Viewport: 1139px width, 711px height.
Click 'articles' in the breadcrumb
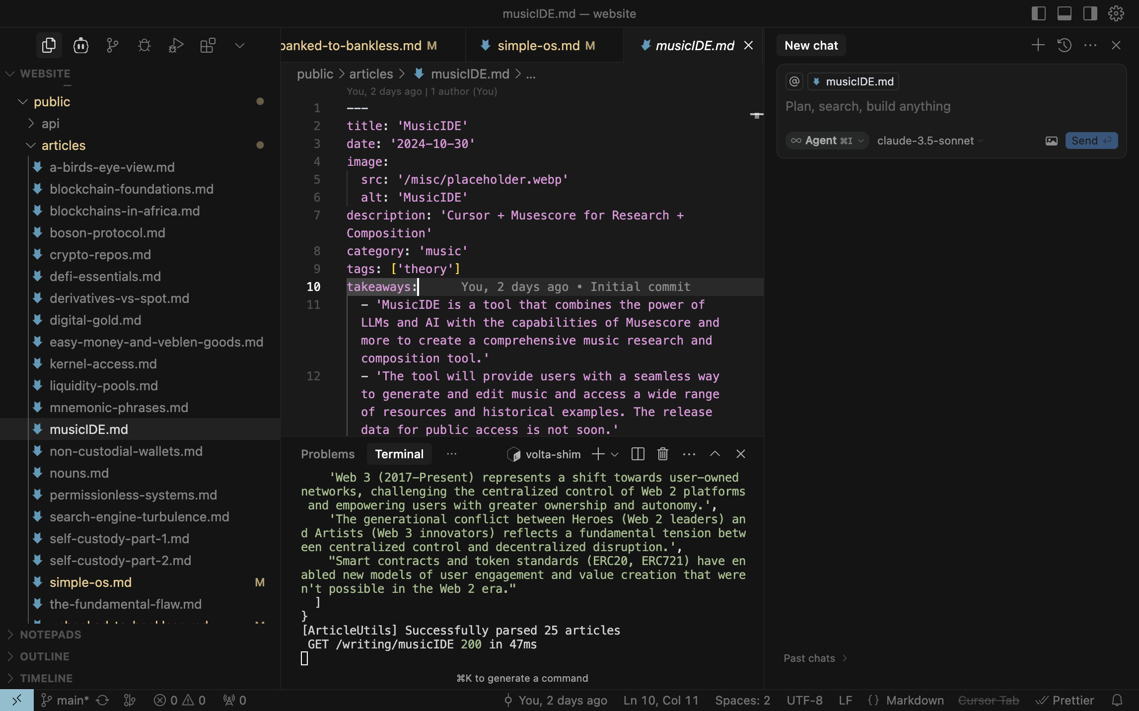pyautogui.click(x=371, y=74)
